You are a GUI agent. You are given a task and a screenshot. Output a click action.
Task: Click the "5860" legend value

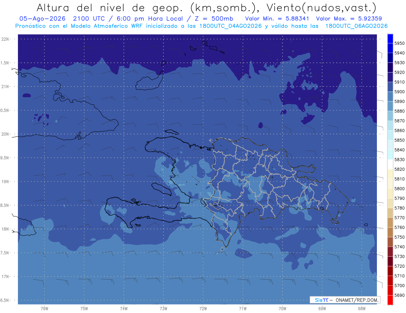[x=400, y=130]
